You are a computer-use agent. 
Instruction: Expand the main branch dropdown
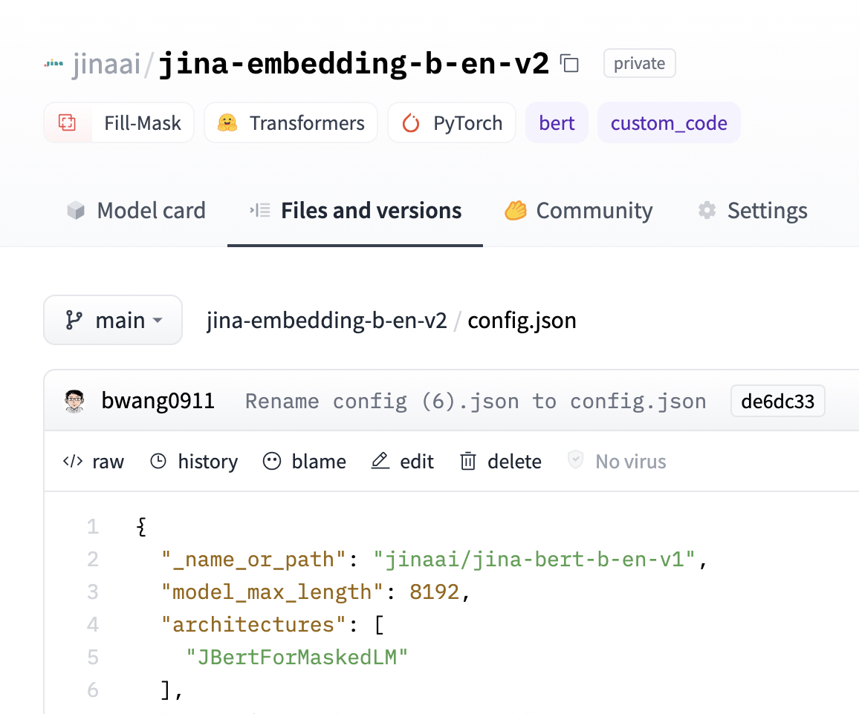point(113,320)
